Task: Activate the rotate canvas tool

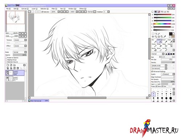Action: point(159,37)
